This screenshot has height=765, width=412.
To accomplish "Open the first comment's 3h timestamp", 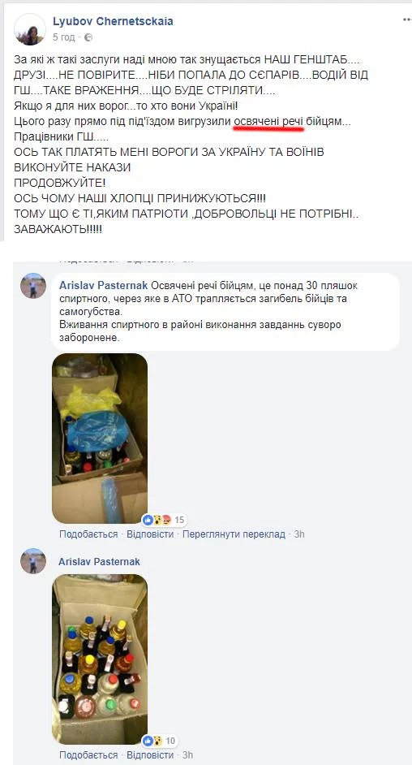I will [x=299, y=534].
